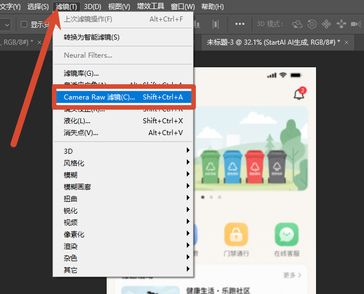Screen dimensions: 364x294
Task: Click the recycling bins banner image
Action: coord(251,148)
